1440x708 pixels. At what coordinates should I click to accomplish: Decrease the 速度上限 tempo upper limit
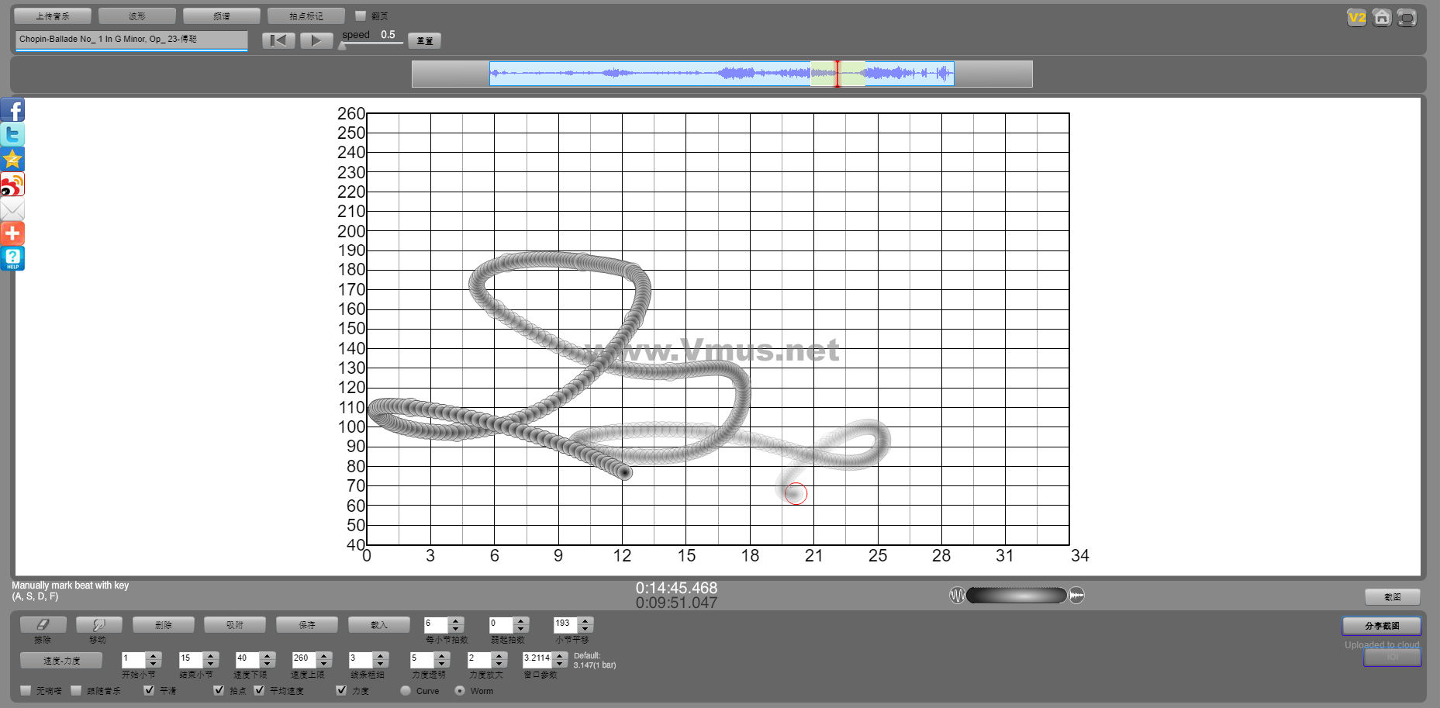pos(324,664)
